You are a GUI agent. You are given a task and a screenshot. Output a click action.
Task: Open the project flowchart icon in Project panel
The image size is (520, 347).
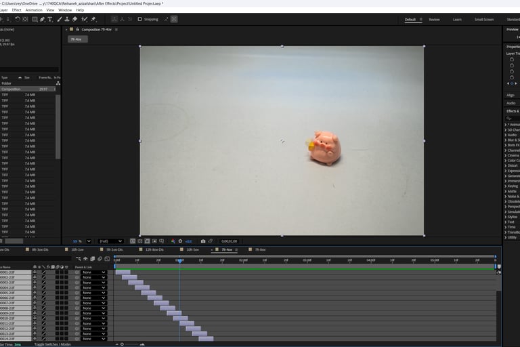tap(58, 83)
